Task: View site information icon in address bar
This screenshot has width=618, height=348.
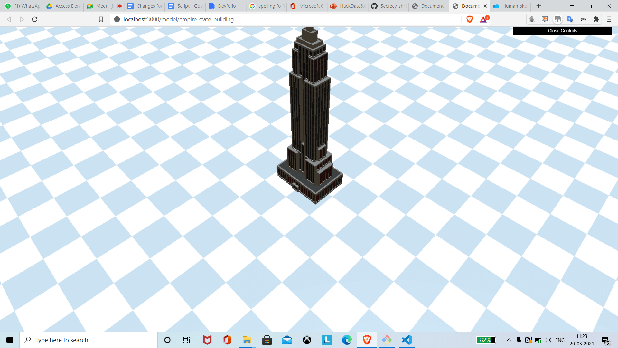Action: [117, 19]
